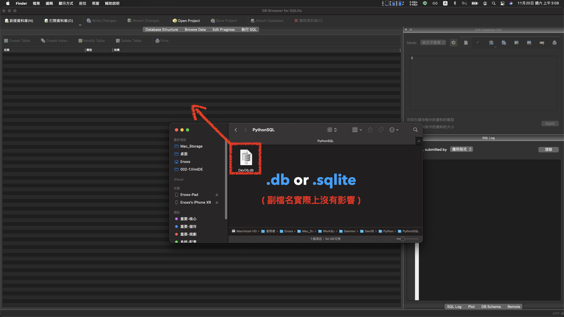This screenshot has width=564, height=317.
Task: Float the Edit Database Cell panel
Action: pos(411,30)
